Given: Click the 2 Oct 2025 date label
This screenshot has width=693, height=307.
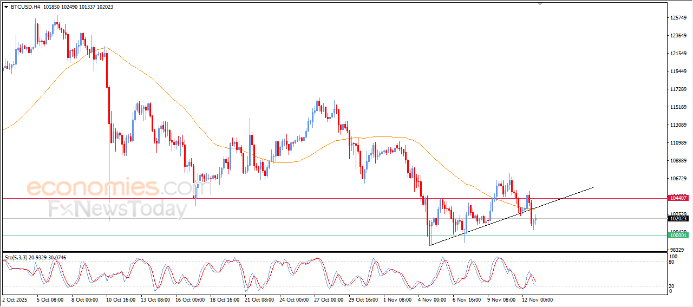Looking at the screenshot, I should click(15, 299).
